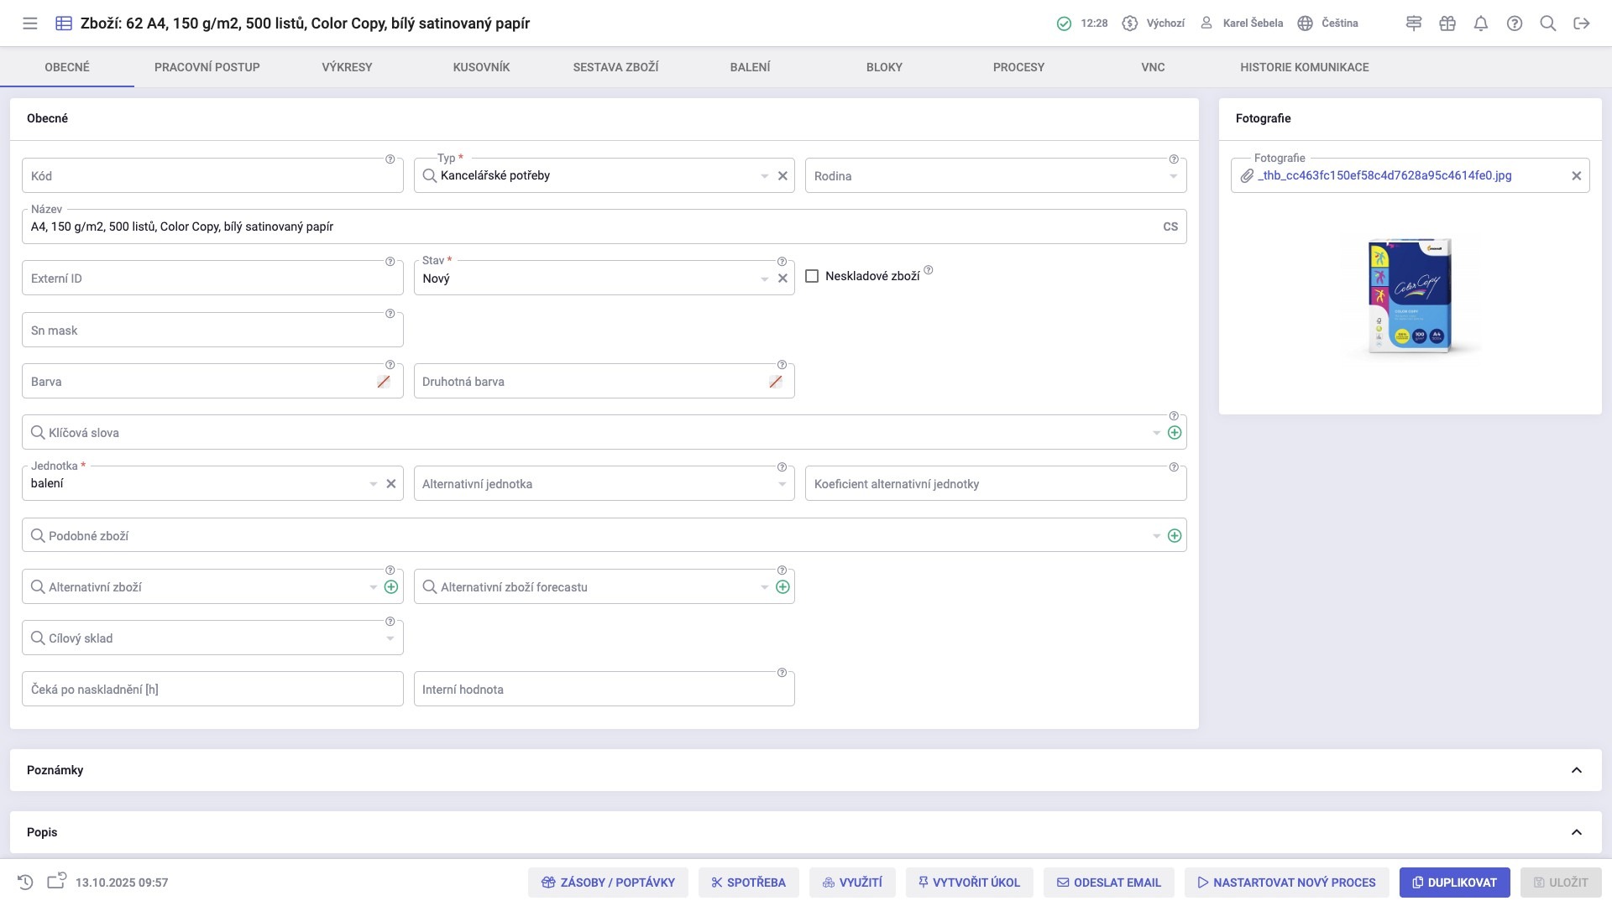Viewport: 1612px width, 906px height.
Task: Open the gift box icon in header
Action: (x=1447, y=23)
